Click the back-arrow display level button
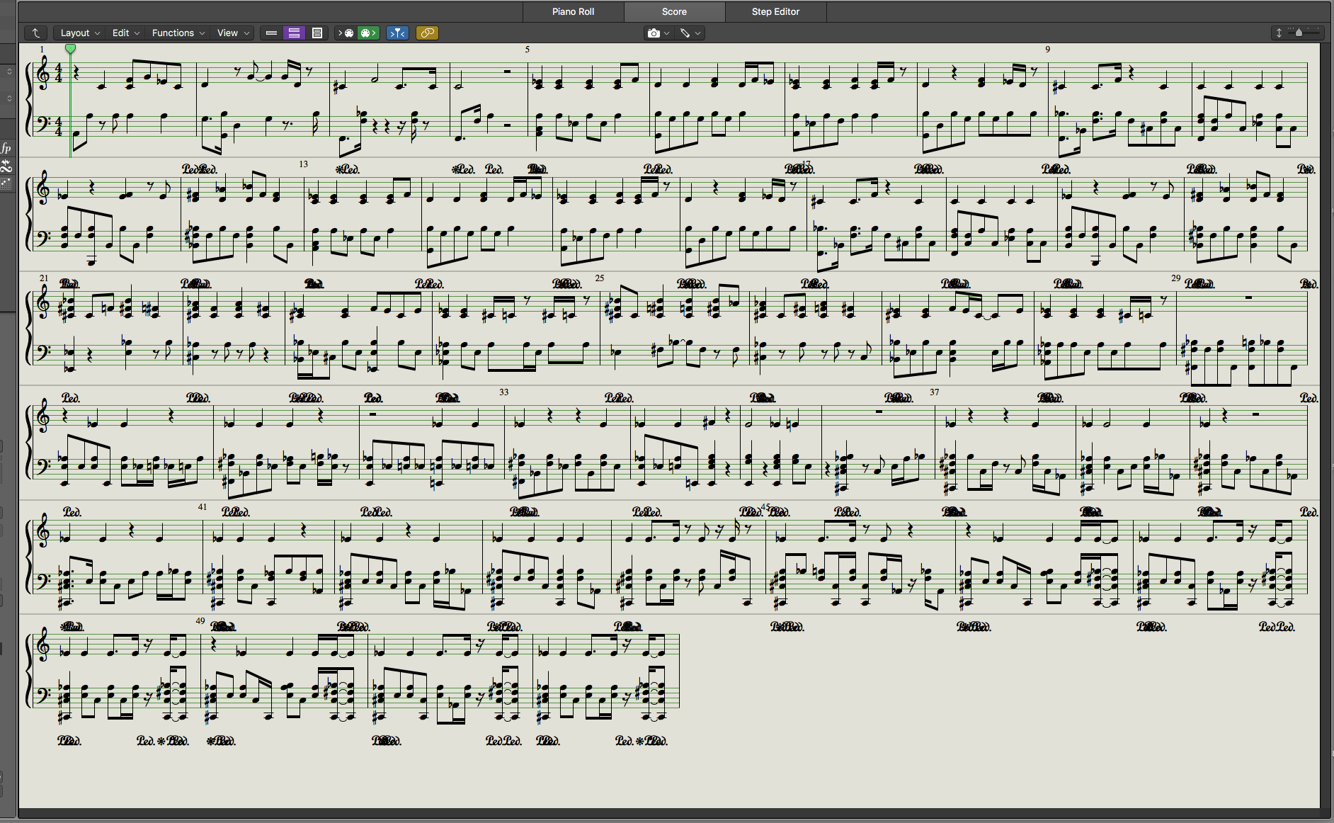The width and height of the screenshot is (1334, 823). pyautogui.click(x=35, y=33)
